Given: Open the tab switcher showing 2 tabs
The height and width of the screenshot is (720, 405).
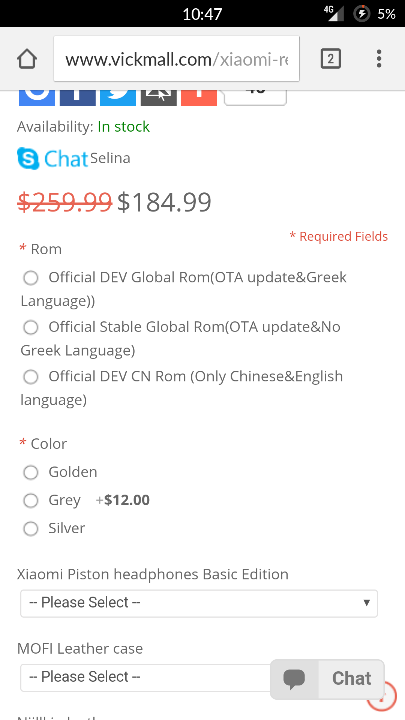Looking at the screenshot, I should tap(330, 59).
